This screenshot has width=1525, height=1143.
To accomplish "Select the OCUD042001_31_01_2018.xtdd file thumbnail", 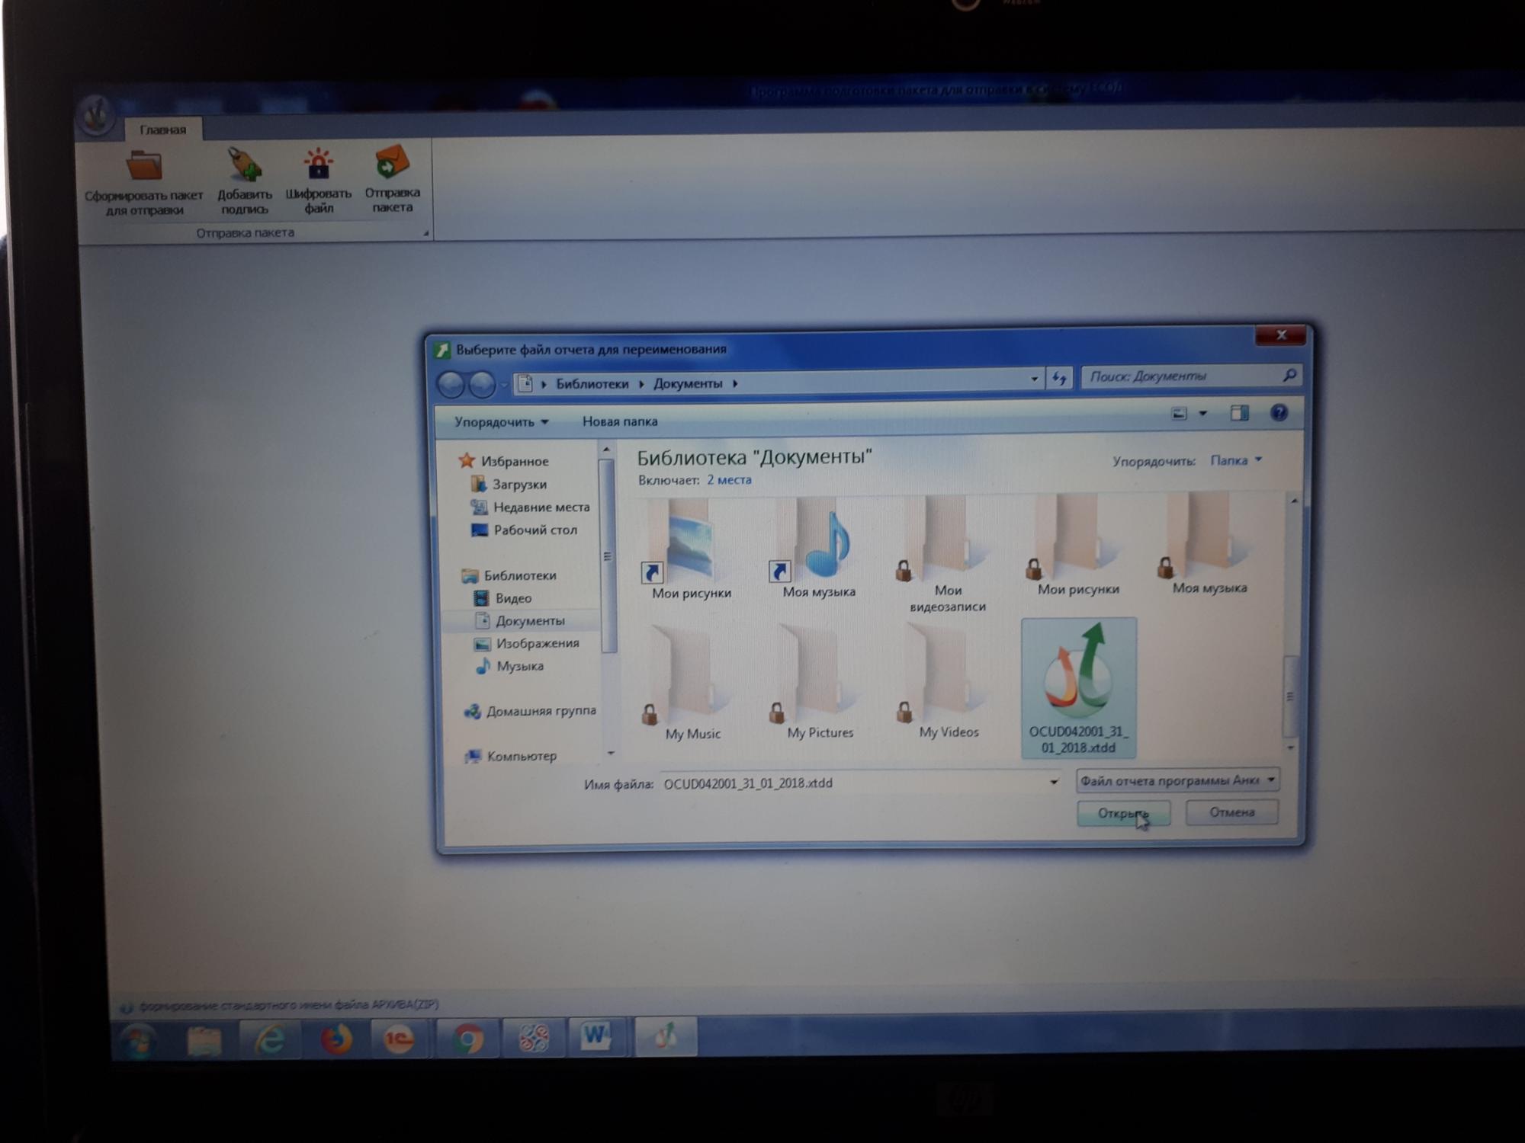I will click(x=1078, y=687).
